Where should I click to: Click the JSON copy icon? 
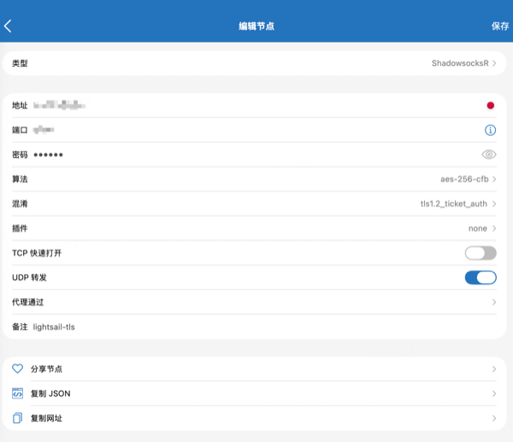17,393
